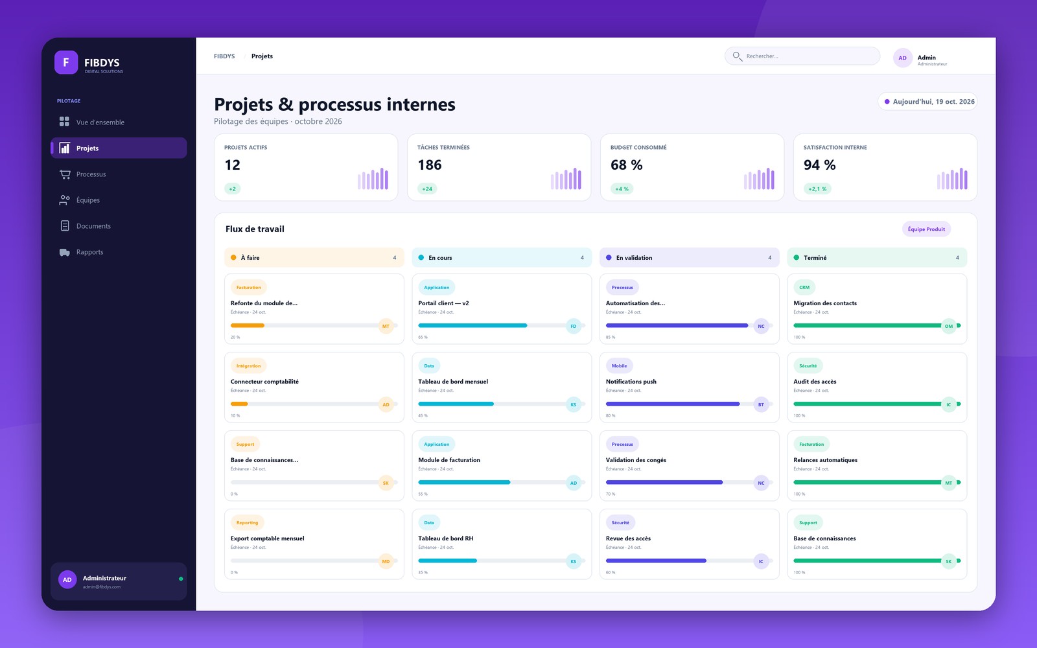Click the Rapports truck icon
This screenshot has width=1037, height=648.
pyautogui.click(x=64, y=252)
